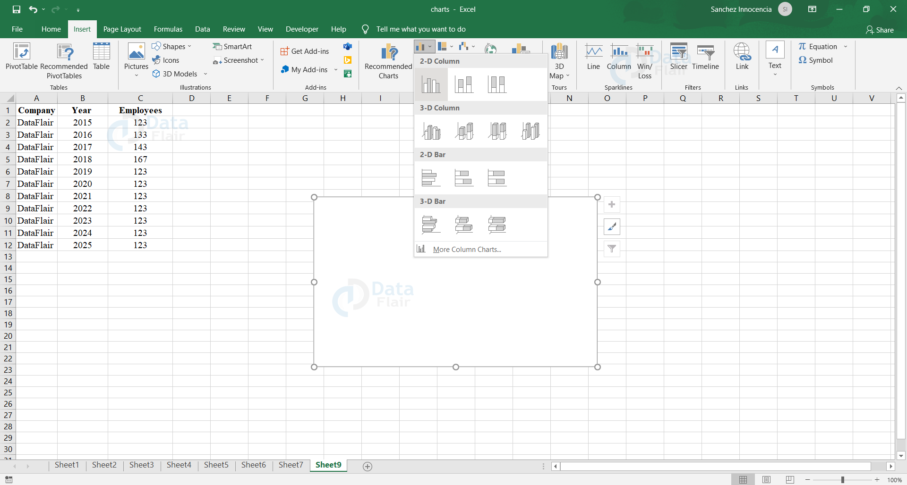Open Chart Styles brush button
The width and height of the screenshot is (907, 485).
(x=612, y=226)
